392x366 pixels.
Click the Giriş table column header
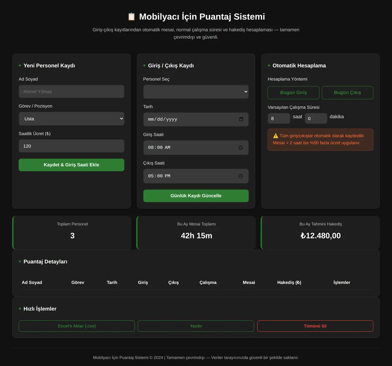(x=143, y=282)
